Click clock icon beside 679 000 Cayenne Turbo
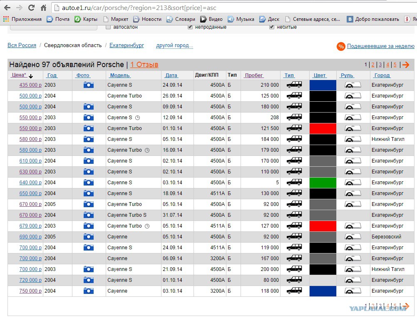This screenshot has width=417, height=321. [147, 226]
